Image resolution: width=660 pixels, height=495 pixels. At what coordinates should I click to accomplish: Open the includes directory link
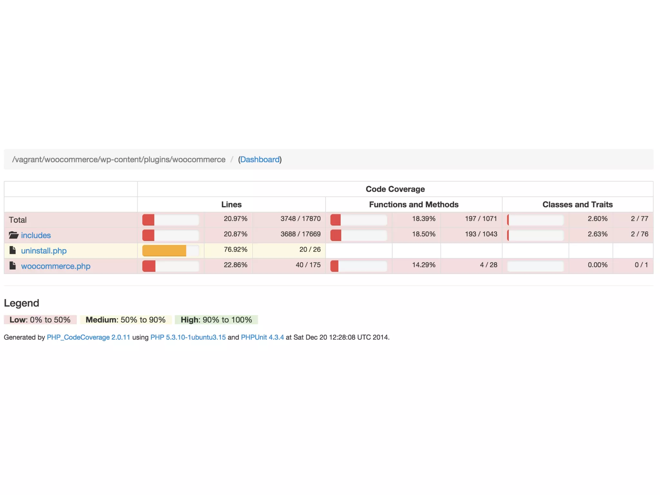[x=36, y=235]
